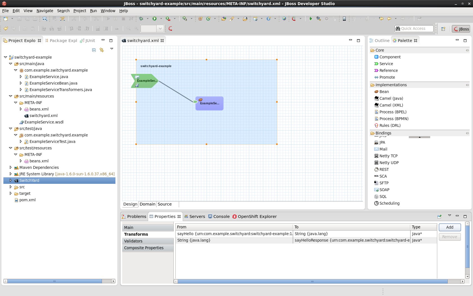Click the green Resume play icon
This screenshot has height=296, width=473.
pyautogui.click(x=311, y=19)
